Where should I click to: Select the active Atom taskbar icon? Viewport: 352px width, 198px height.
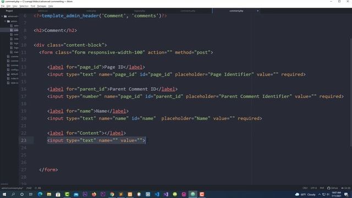(x=193, y=194)
